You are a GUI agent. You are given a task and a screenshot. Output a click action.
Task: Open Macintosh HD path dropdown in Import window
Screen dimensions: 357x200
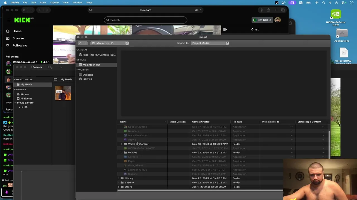pos(109,43)
